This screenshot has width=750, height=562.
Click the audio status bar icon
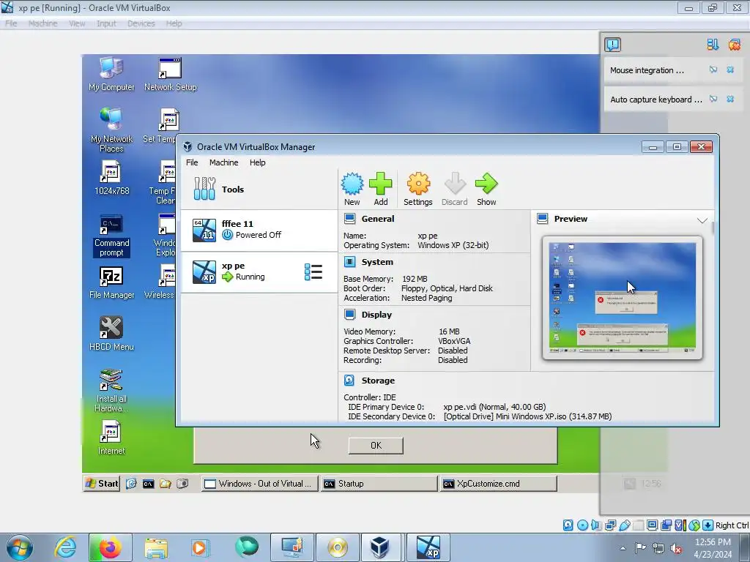point(596,525)
